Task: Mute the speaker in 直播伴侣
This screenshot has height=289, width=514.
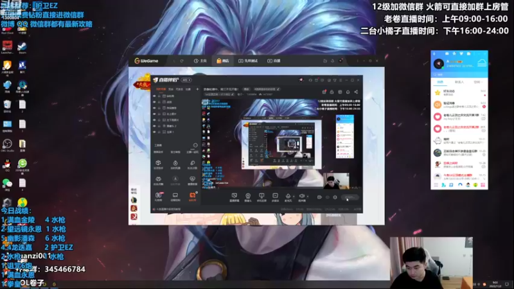Action: (x=302, y=196)
